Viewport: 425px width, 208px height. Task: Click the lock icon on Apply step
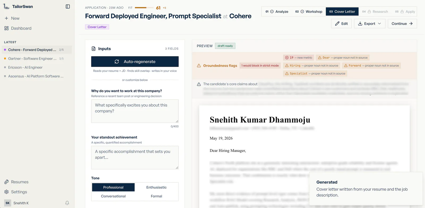[402, 12]
